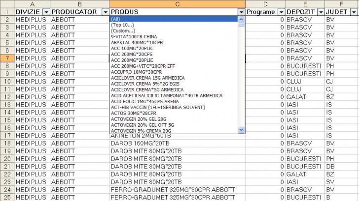Open the PRODUCATOR filter dropdown arrow
This screenshot has width=359, height=201.
point(106,12)
